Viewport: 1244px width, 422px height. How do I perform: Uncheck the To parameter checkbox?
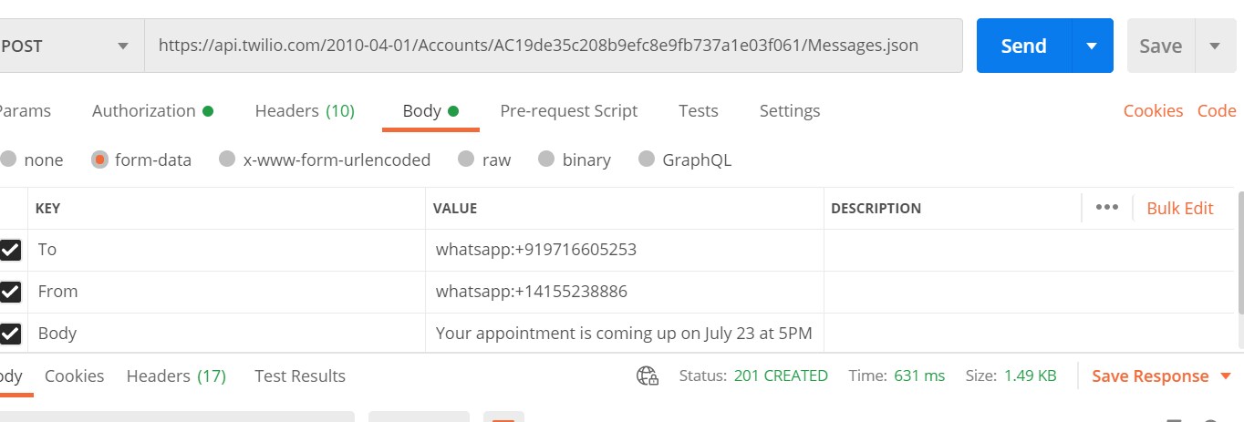pos(11,250)
